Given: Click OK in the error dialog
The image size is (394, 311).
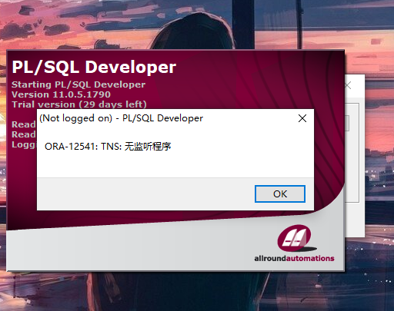Looking at the screenshot, I should pyautogui.click(x=280, y=194).
